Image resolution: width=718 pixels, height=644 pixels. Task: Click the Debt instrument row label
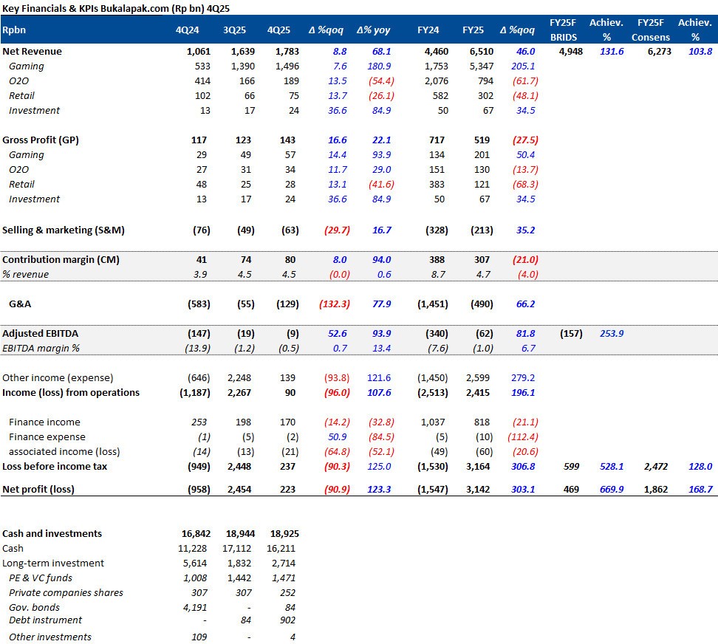(x=45, y=620)
